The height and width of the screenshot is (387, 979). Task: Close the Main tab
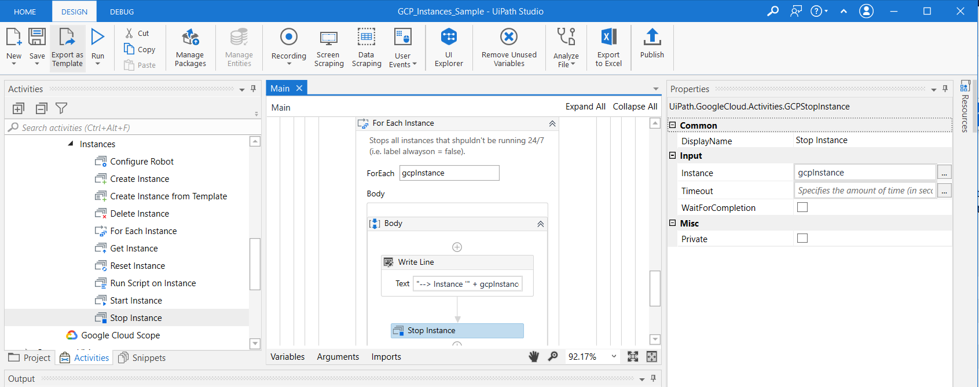click(x=299, y=88)
